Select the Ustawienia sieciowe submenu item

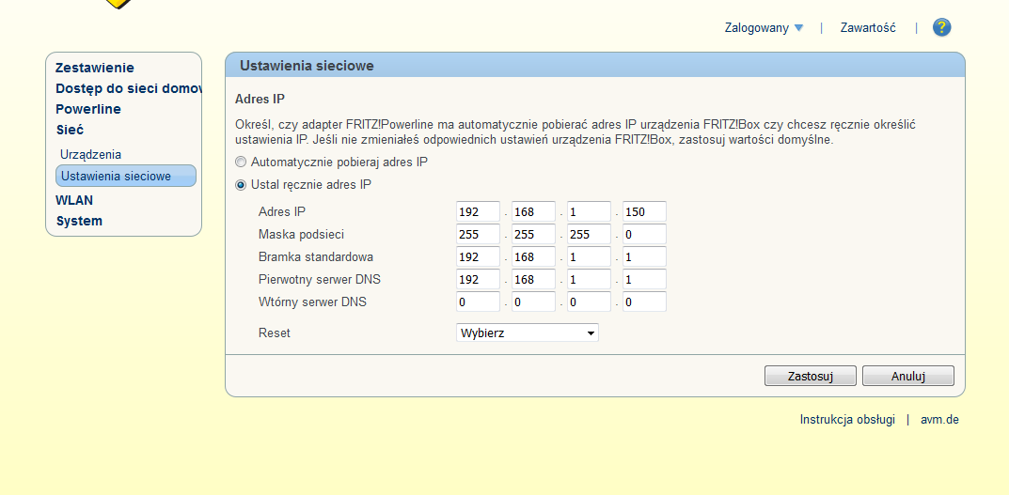click(x=116, y=176)
